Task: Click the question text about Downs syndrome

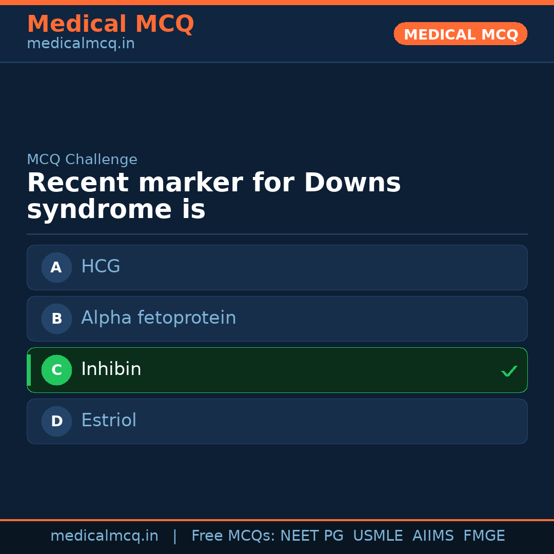Action: coord(213,196)
